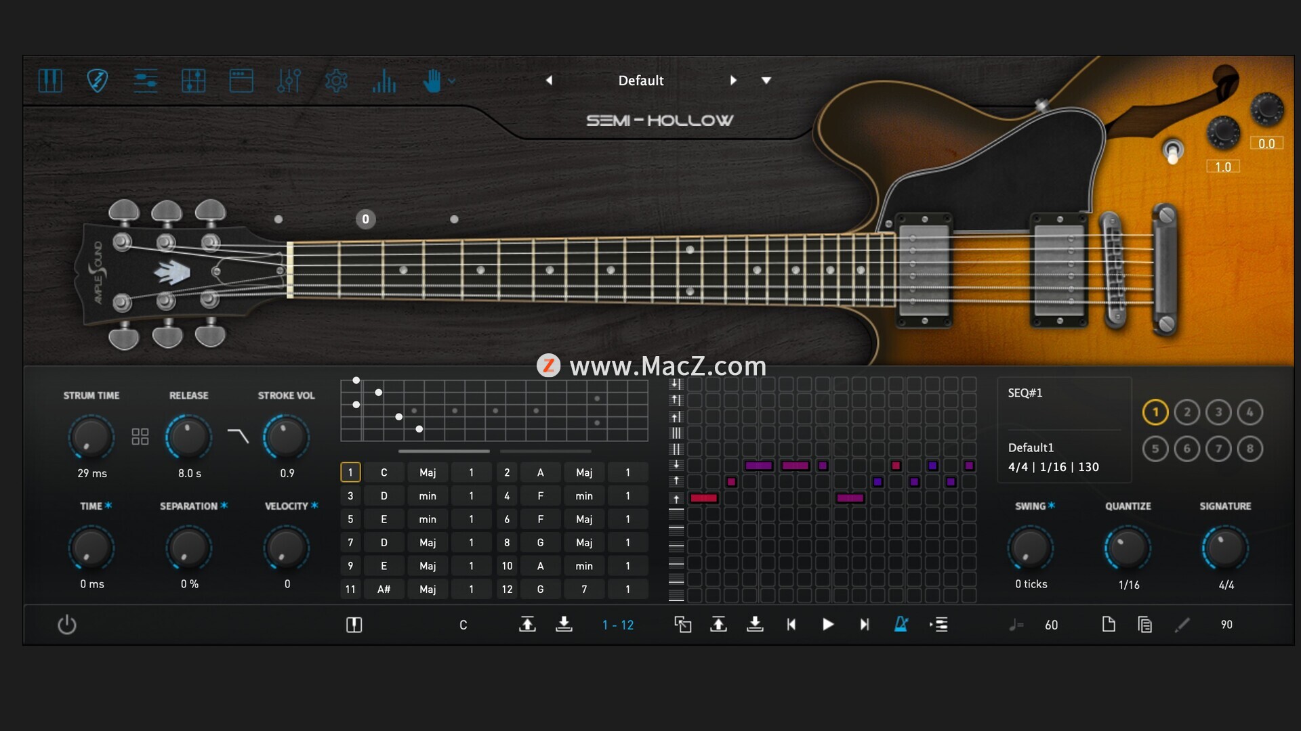Open the grid mixer panel icon
This screenshot has width=1301, height=731.
194,81
